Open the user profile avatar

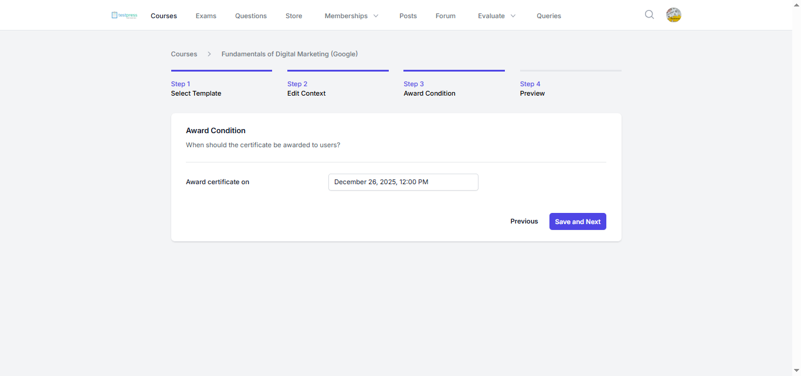(674, 15)
